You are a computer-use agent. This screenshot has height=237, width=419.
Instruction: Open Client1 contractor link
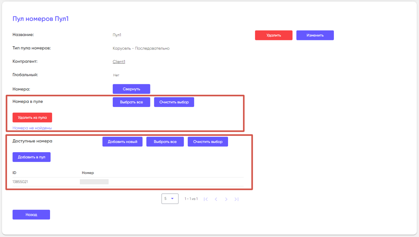[x=119, y=62]
